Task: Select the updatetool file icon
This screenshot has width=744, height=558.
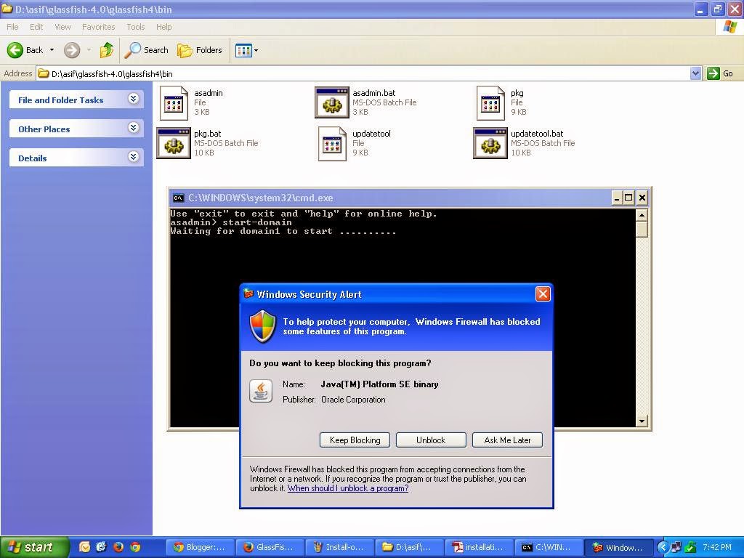Action: click(x=332, y=143)
